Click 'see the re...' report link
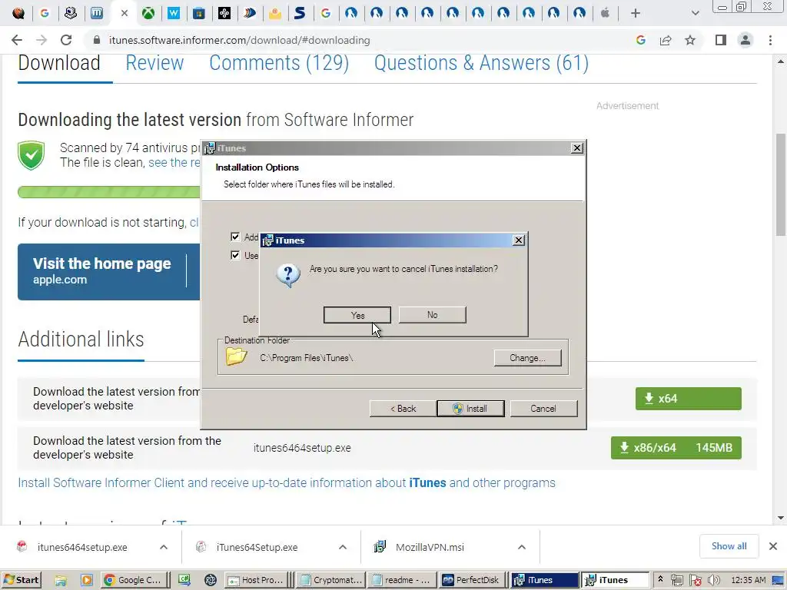The image size is (787, 590). (174, 163)
